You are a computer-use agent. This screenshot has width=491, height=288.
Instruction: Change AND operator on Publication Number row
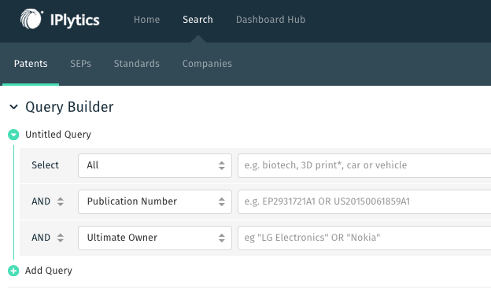[47, 201]
